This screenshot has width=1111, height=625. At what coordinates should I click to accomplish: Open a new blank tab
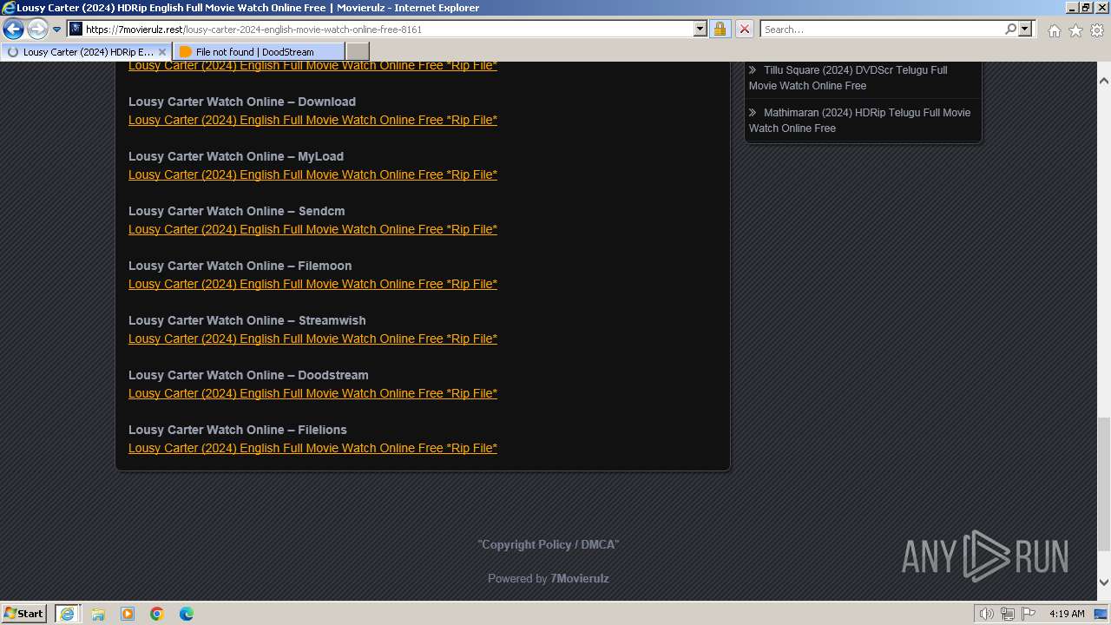pyautogui.click(x=358, y=52)
